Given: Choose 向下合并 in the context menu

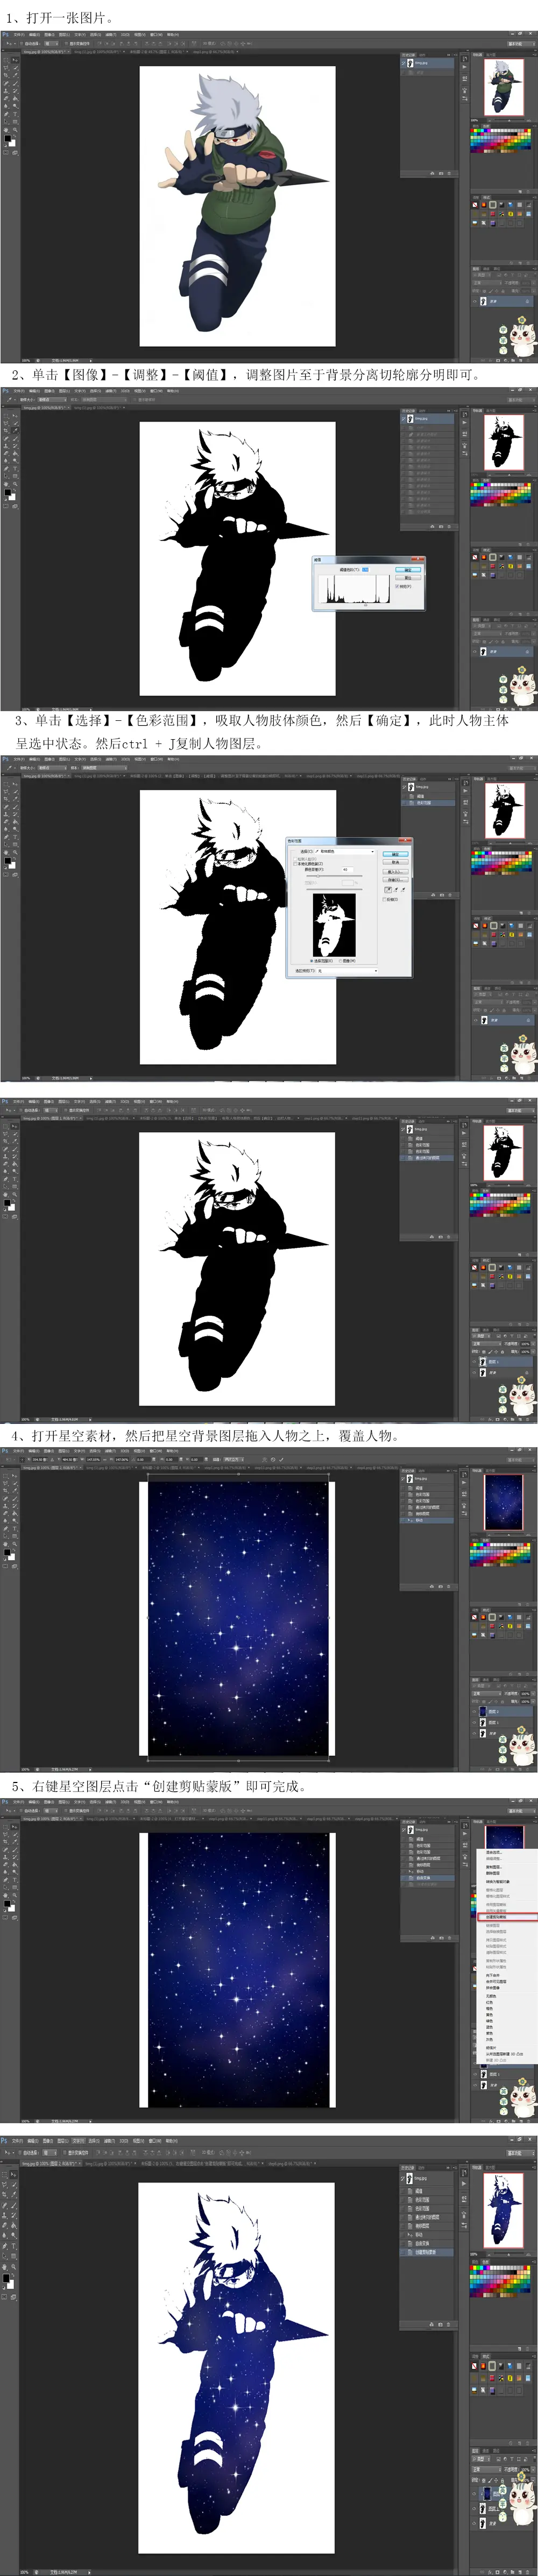Looking at the screenshot, I should 493,1975.
